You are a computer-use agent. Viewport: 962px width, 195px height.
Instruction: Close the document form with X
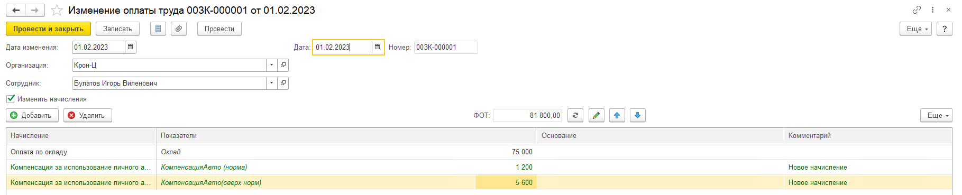tap(948, 10)
